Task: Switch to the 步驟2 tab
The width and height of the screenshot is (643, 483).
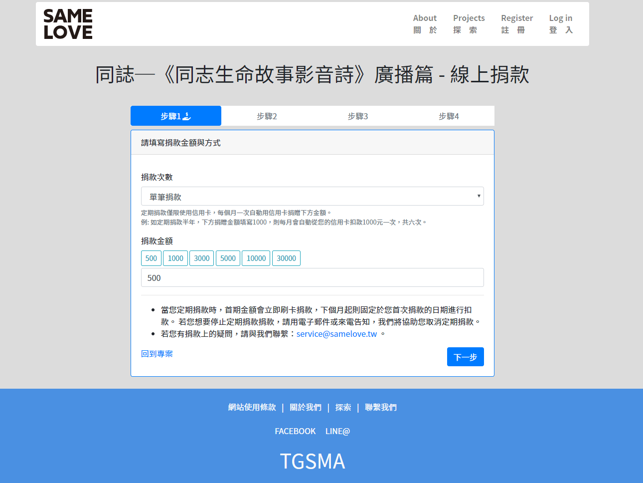Action: (267, 115)
